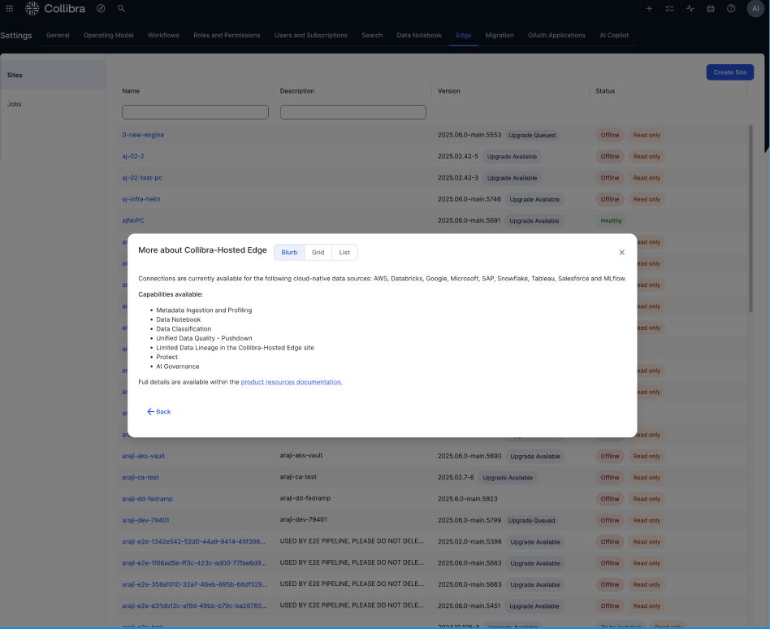The width and height of the screenshot is (770, 629).
Task: Select the Blurb view toggle
Action: click(x=289, y=252)
